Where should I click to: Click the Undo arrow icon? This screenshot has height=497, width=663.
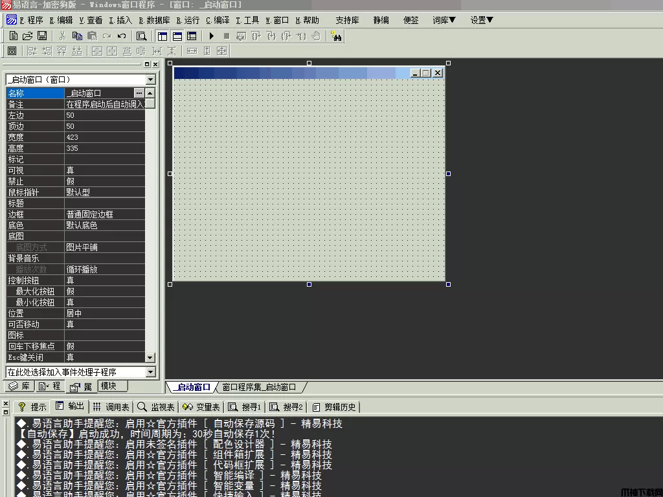pyautogui.click(x=121, y=36)
